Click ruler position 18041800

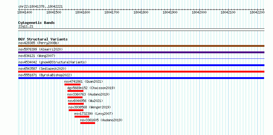(x=141, y=12)
